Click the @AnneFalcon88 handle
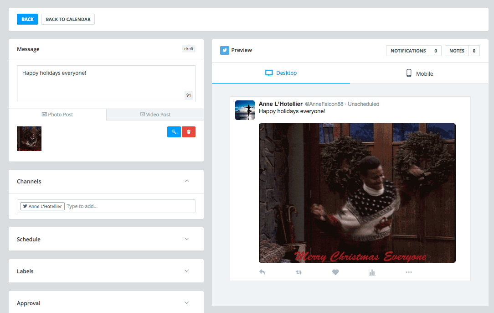The height and width of the screenshot is (313, 494). [x=324, y=104]
